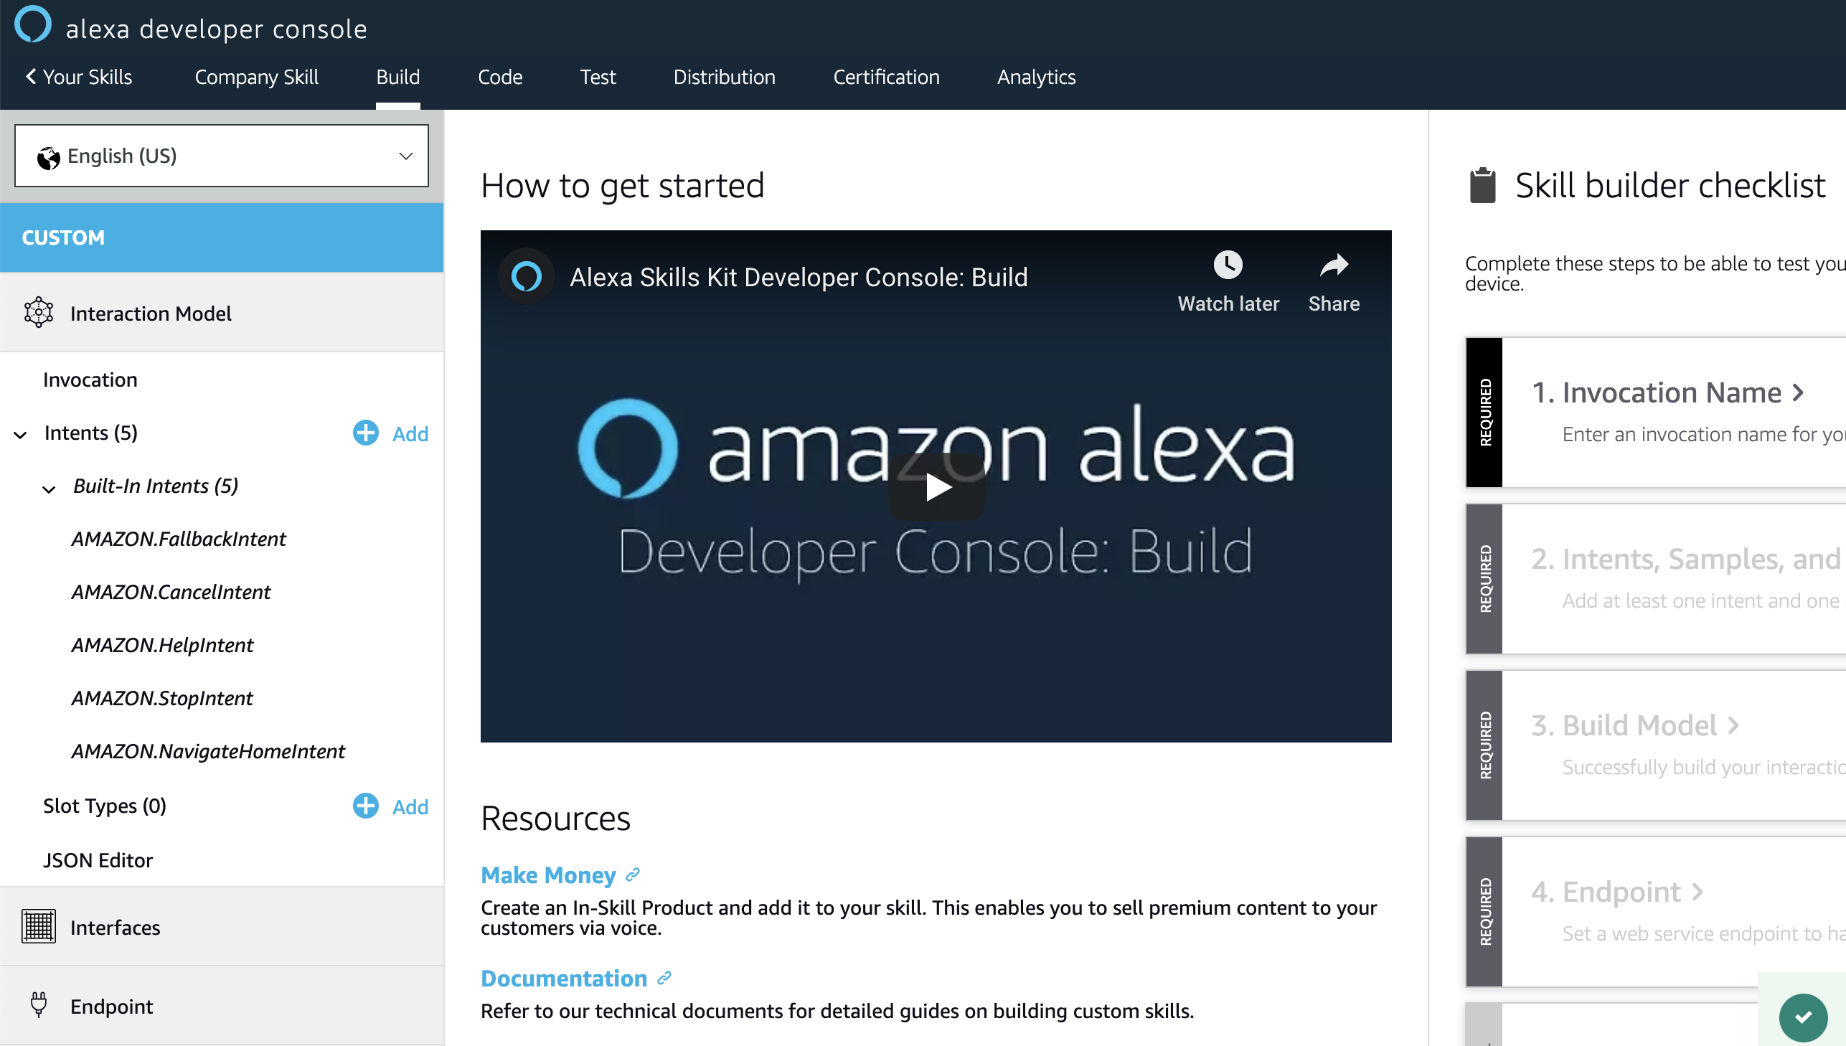Click the Interfaces panel icon in sidebar
The height and width of the screenshot is (1046, 1846).
(38, 927)
